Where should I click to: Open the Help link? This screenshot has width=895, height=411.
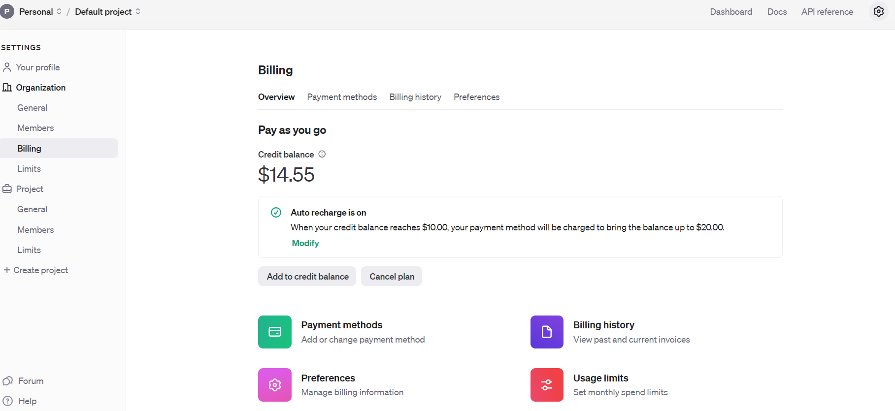(x=28, y=401)
